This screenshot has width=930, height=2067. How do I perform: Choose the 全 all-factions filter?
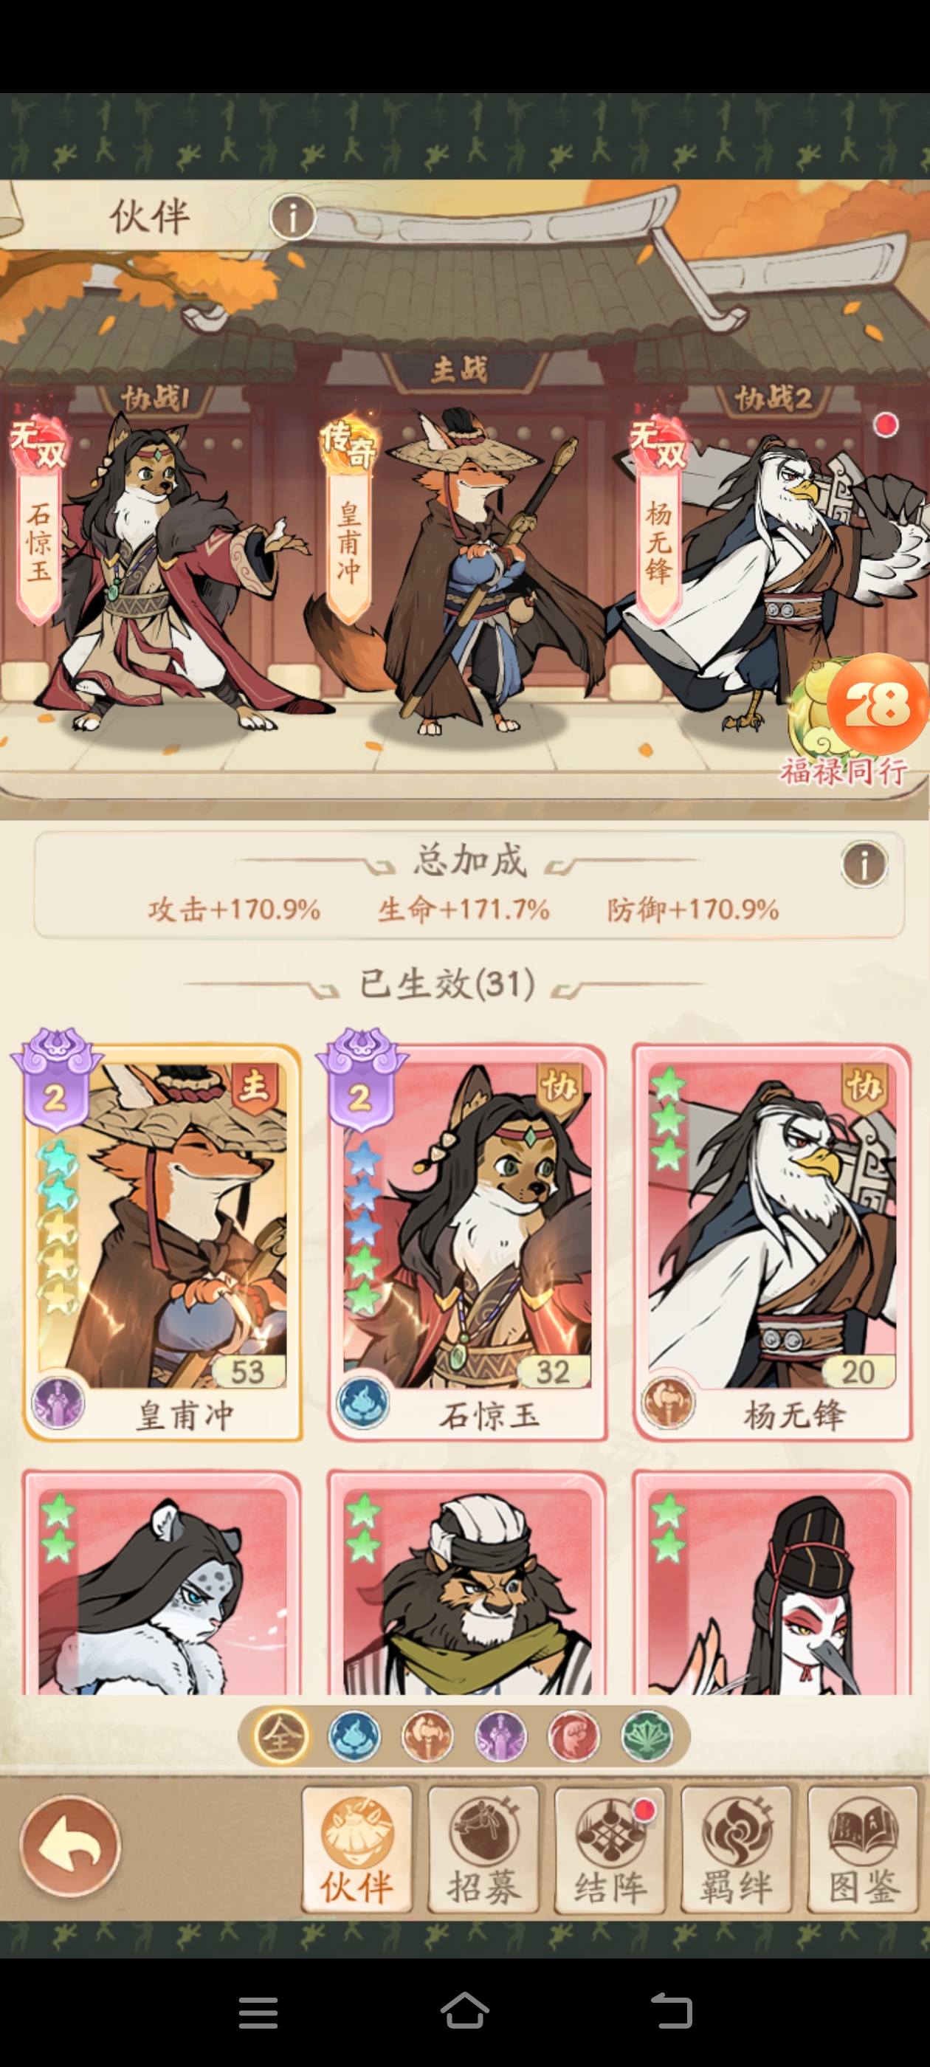(281, 1736)
